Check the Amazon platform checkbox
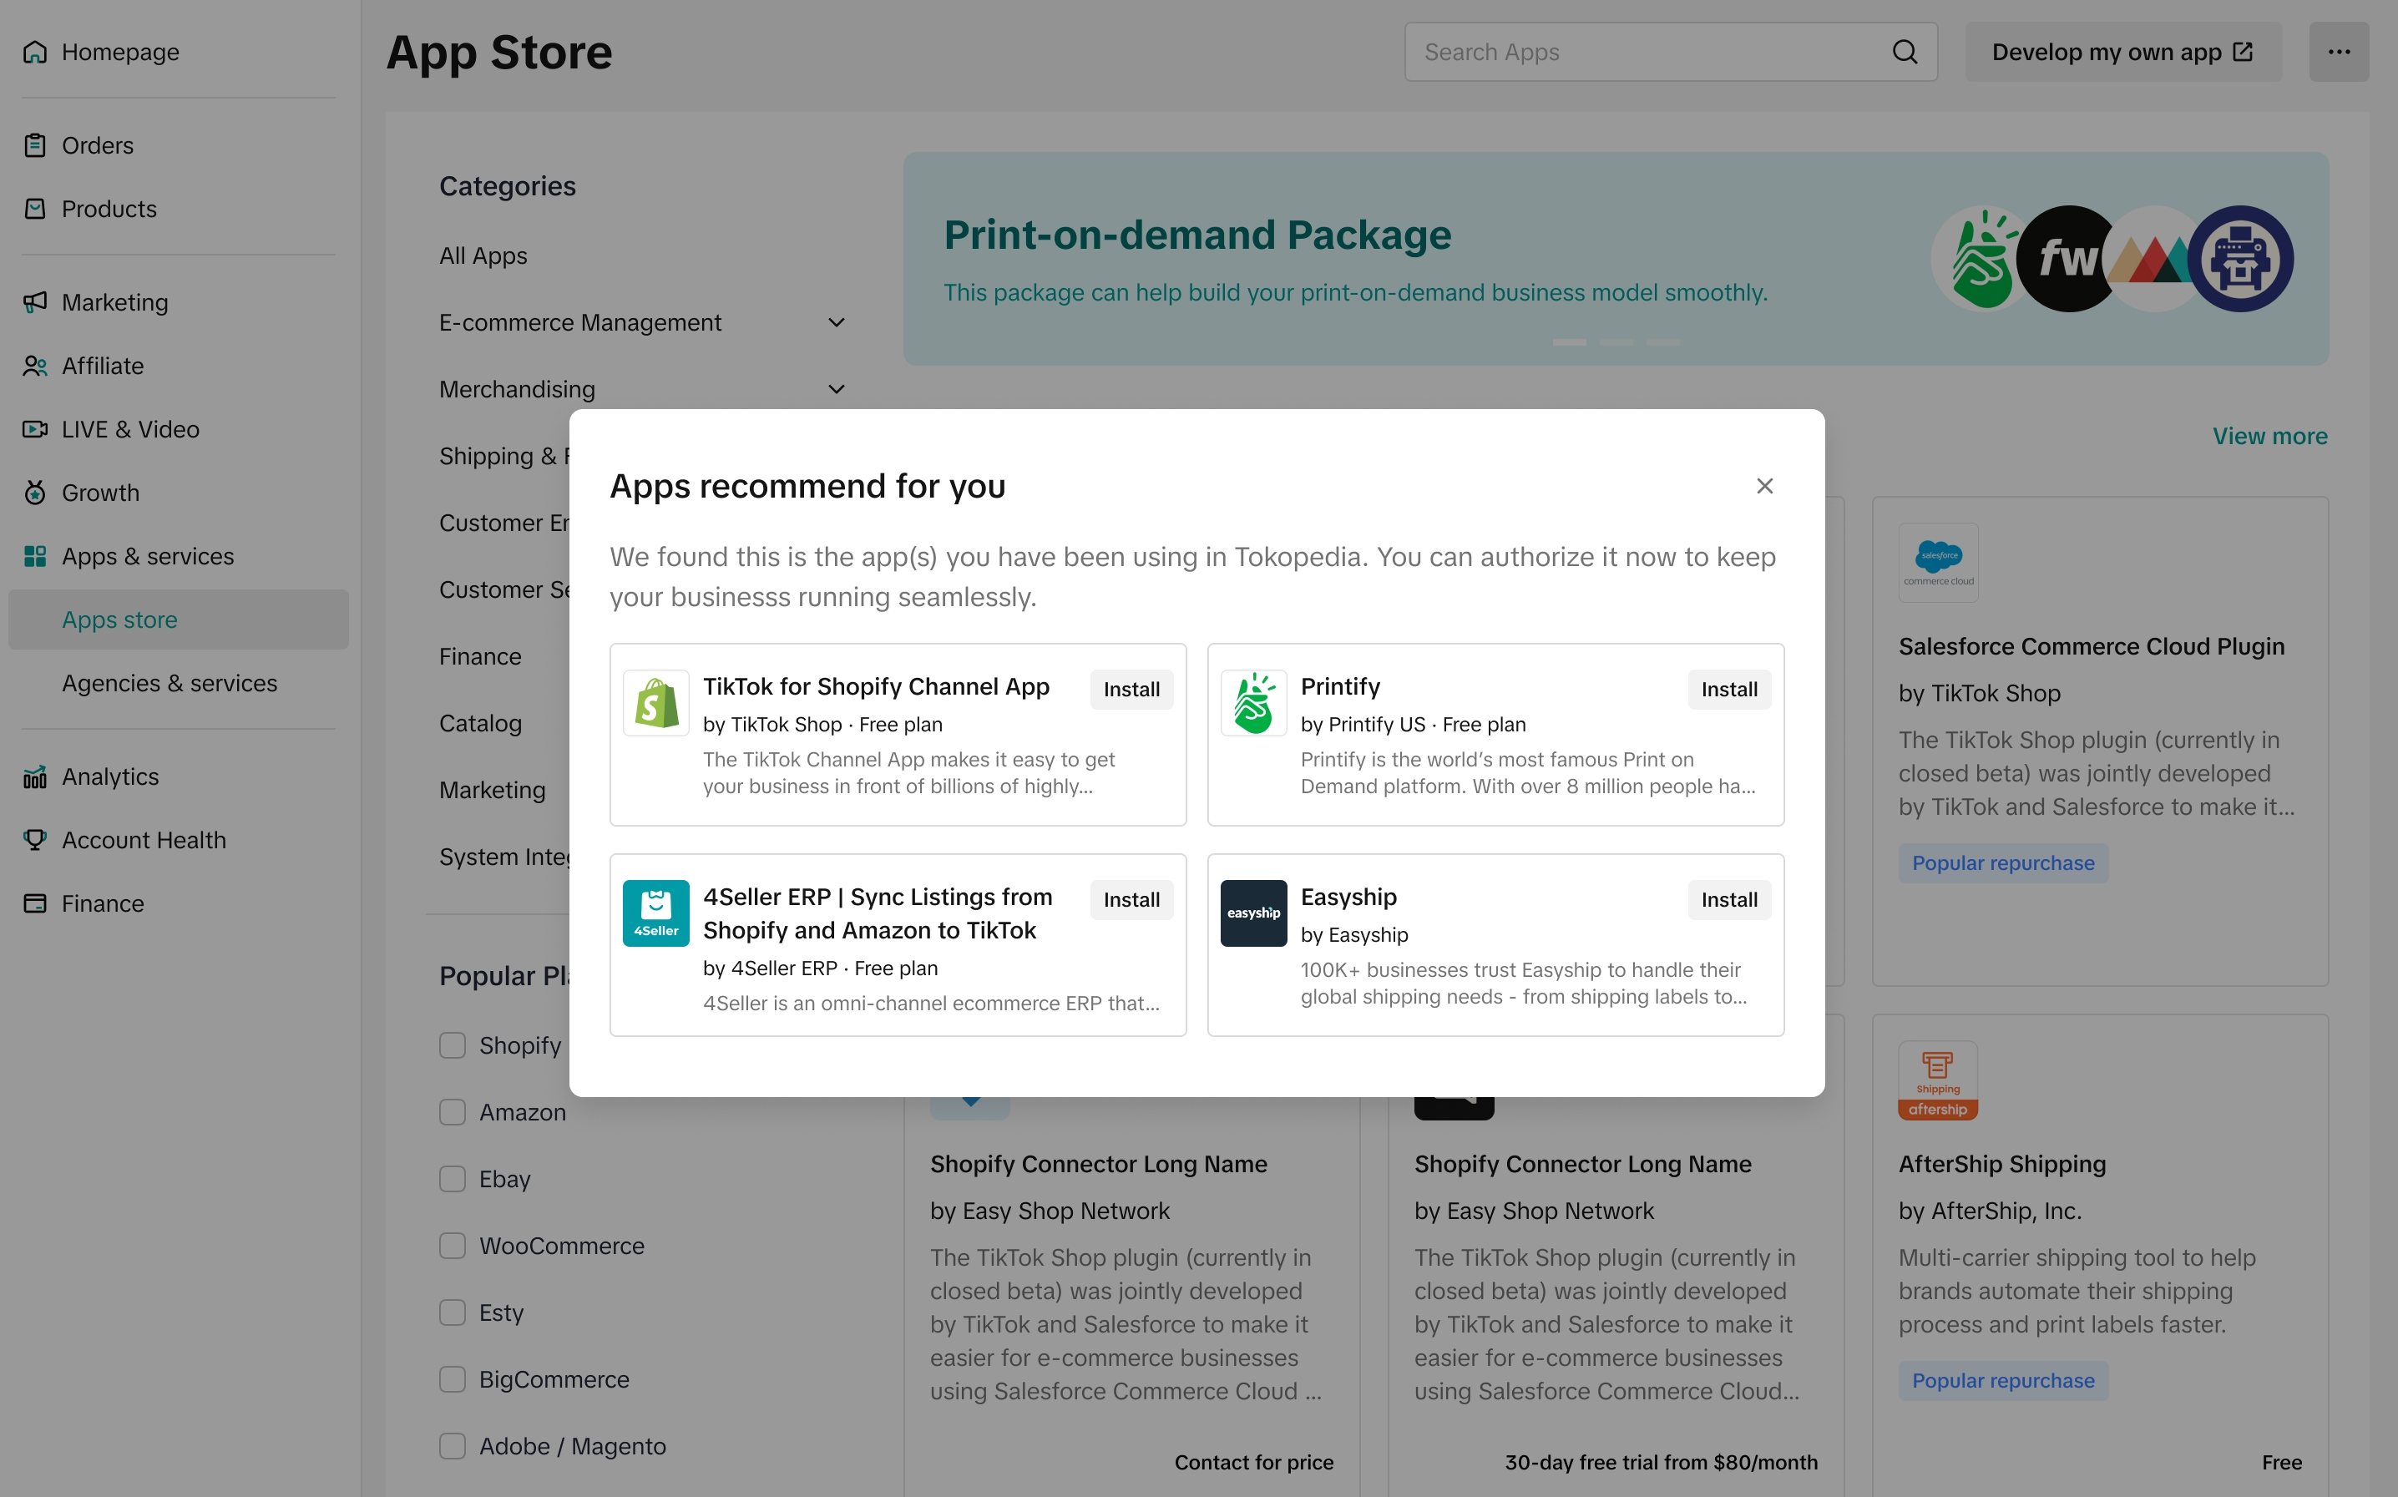Image resolution: width=2398 pixels, height=1497 pixels. [x=453, y=1112]
